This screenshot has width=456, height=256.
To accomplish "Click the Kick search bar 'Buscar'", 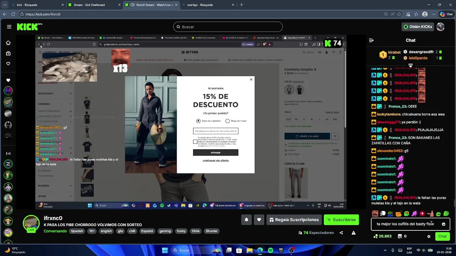I will click(228, 27).
